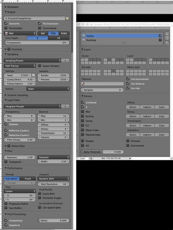Open the output folder browser icon
Viewport: 173px width, 230px height.
click(67, 18)
